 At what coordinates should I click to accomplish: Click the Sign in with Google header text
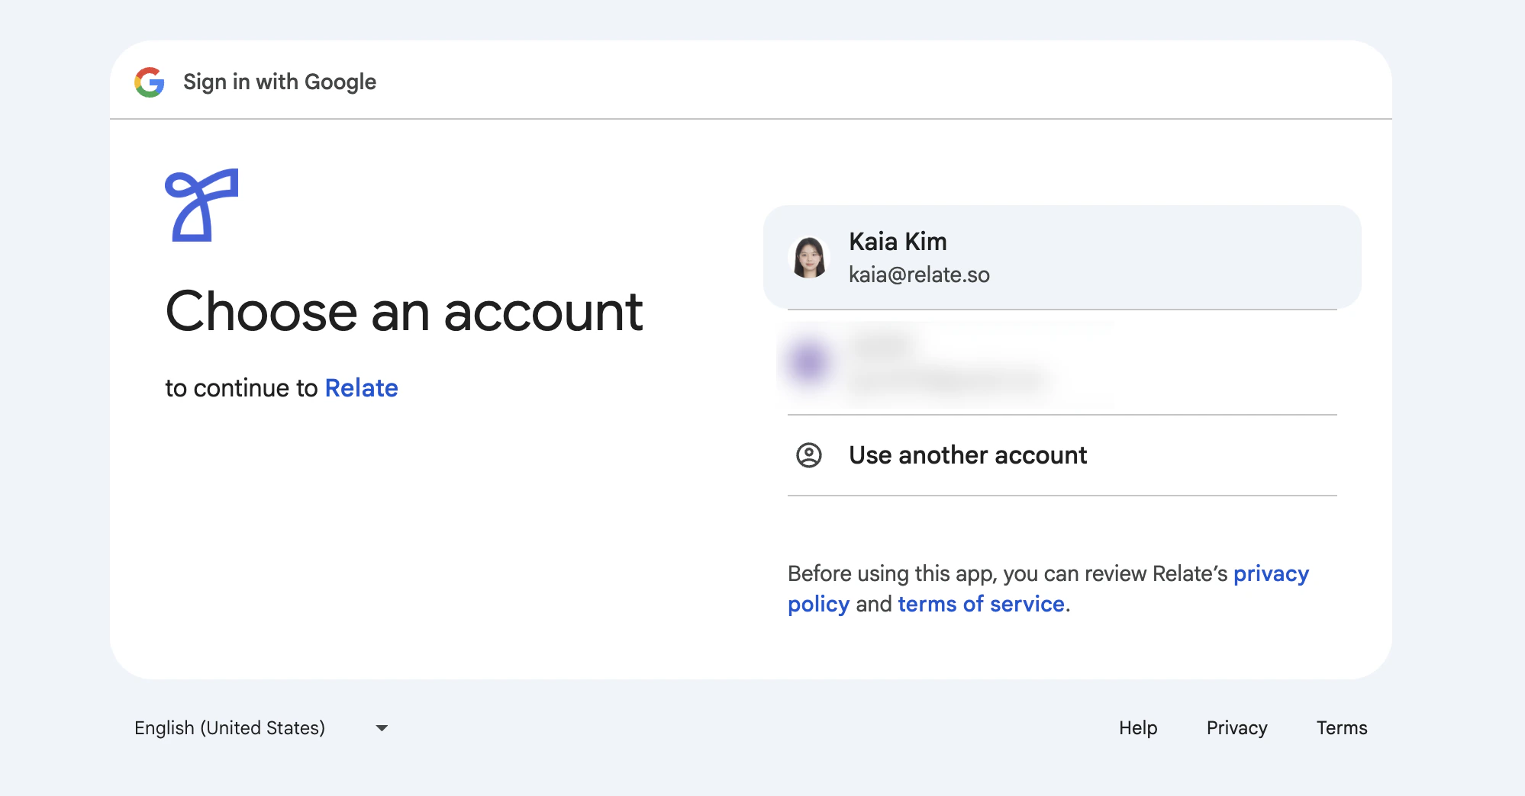click(279, 82)
